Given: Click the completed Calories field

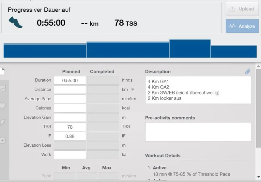Looking at the screenshot, I should click(103, 108).
